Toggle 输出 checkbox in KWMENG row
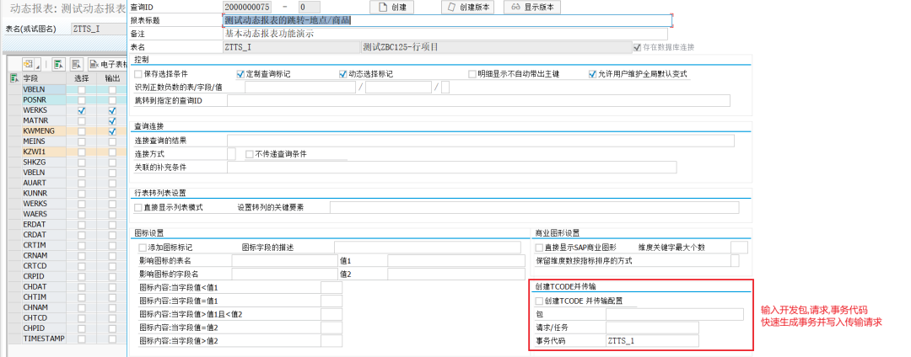911x357 pixels. pos(113,131)
